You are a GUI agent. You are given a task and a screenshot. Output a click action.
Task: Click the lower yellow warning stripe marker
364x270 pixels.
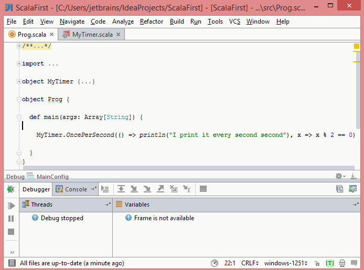pyautogui.click(x=356, y=62)
